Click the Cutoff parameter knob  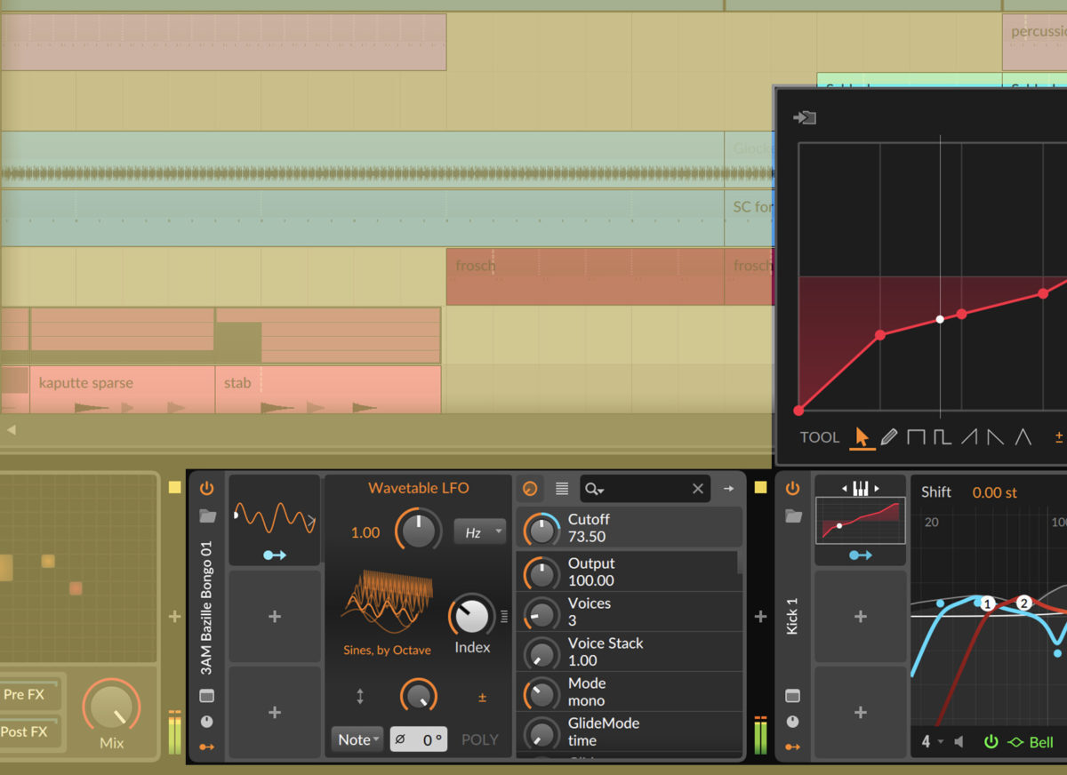pos(542,529)
